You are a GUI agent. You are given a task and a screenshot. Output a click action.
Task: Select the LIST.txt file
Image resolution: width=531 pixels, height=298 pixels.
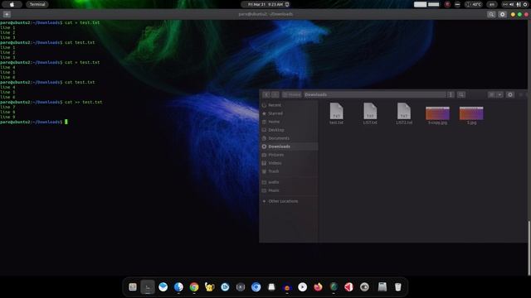tap(370, 113)
